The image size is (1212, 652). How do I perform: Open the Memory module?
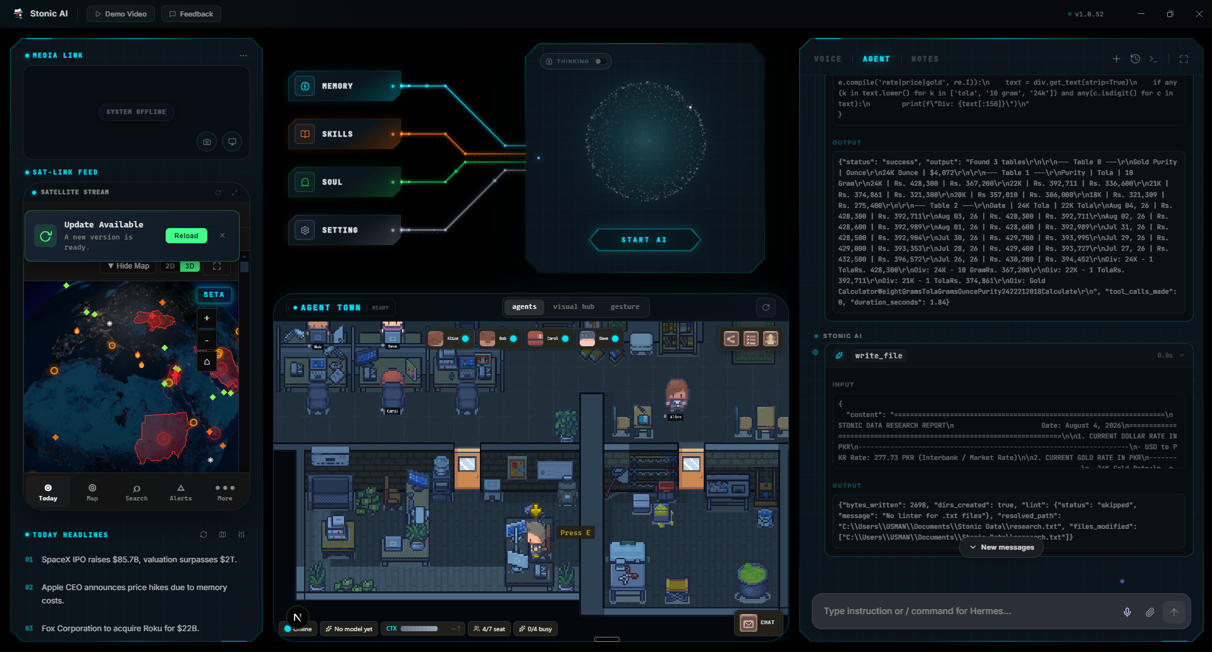tap(345, 86)
